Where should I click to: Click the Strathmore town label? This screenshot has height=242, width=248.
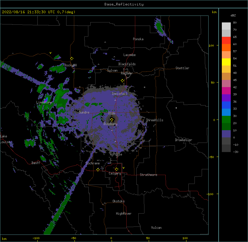[148, 175]
